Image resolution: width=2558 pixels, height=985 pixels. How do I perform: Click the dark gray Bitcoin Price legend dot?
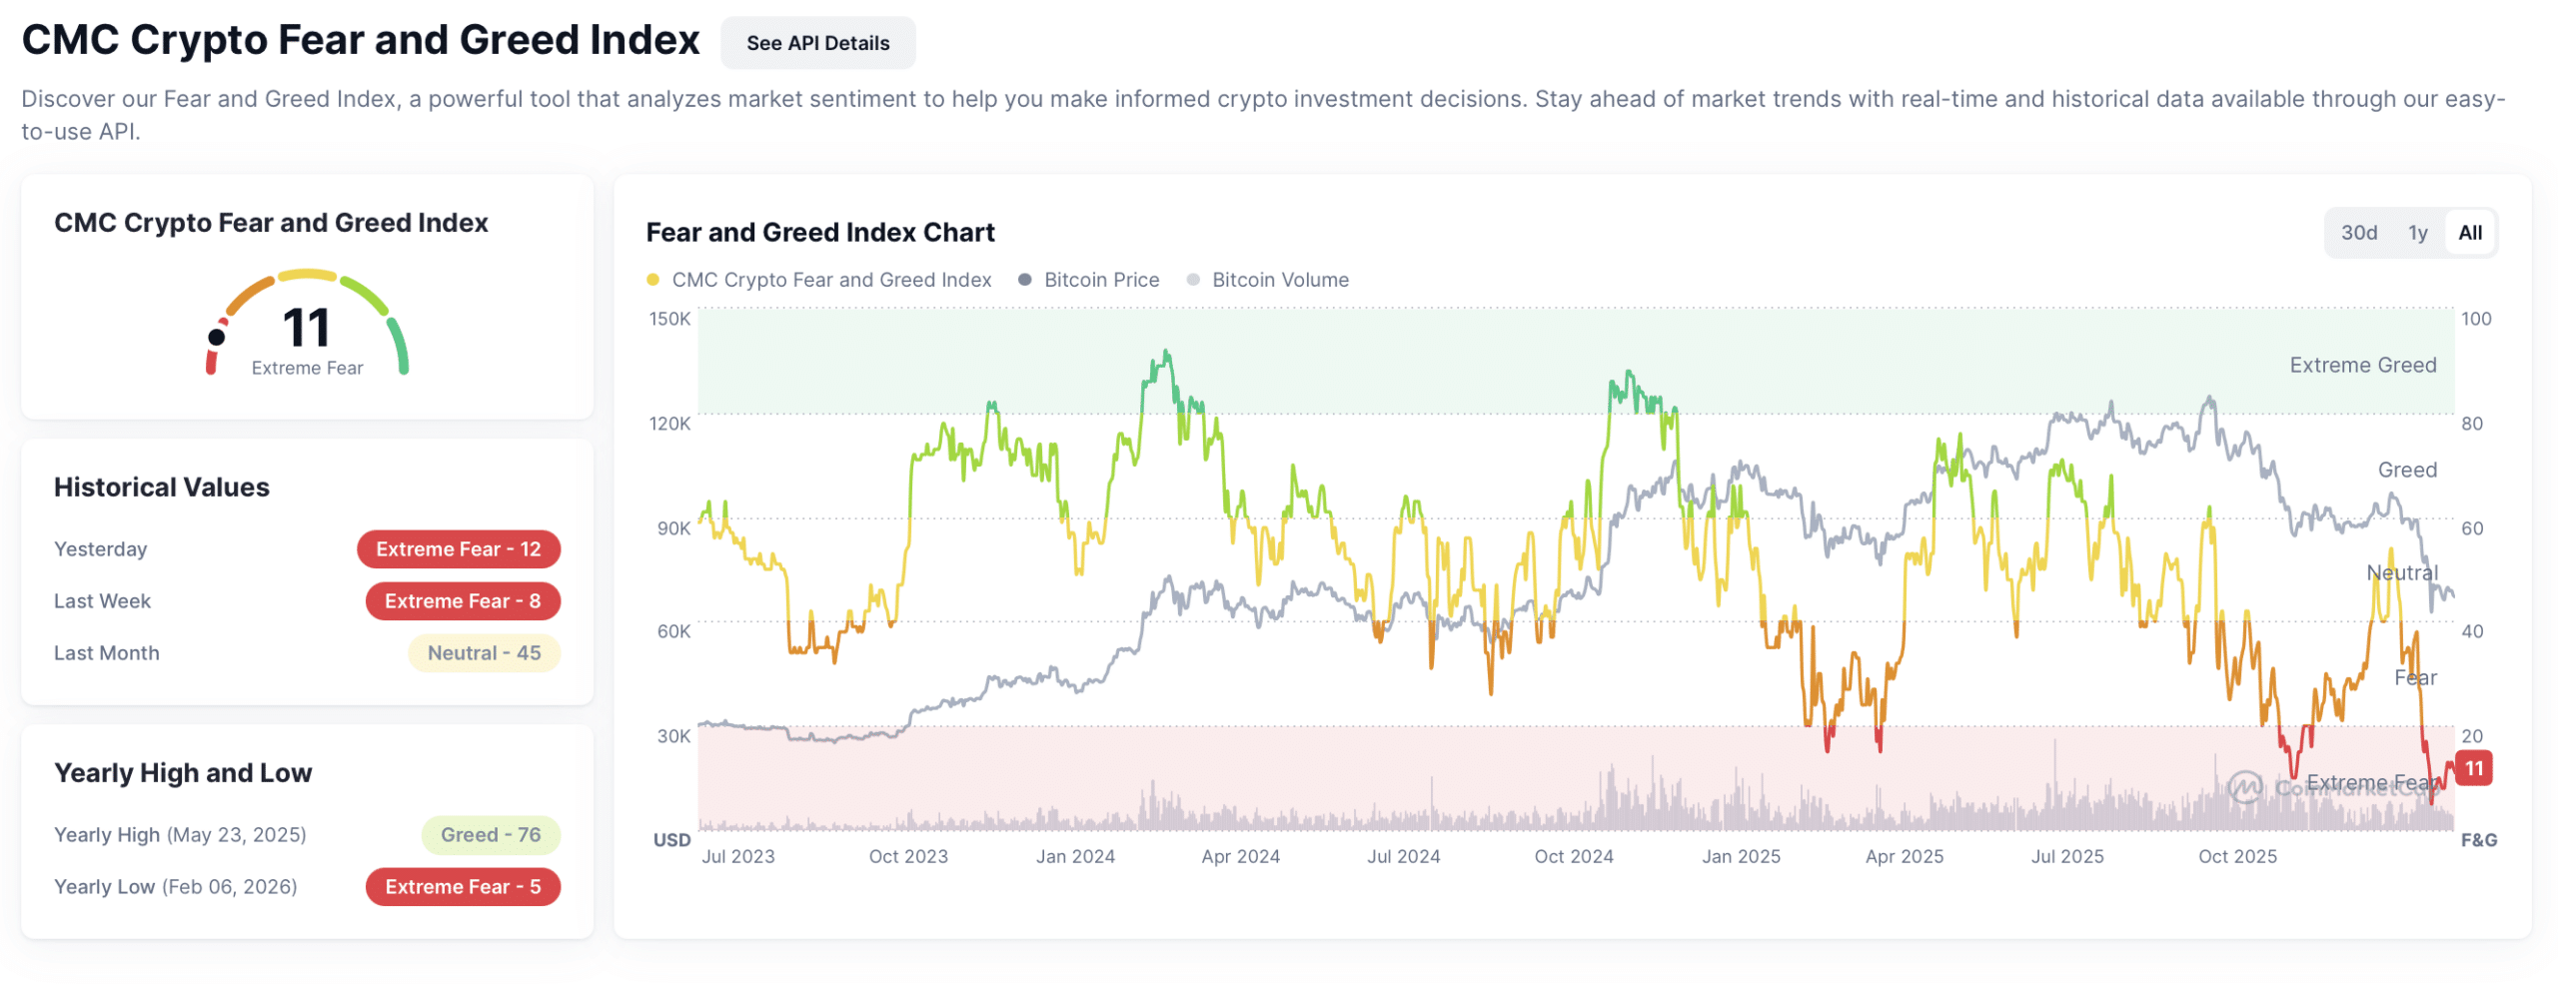point(1024,280)
